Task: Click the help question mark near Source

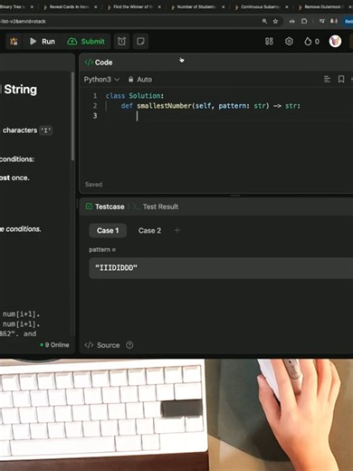Action: coord(129,345)
